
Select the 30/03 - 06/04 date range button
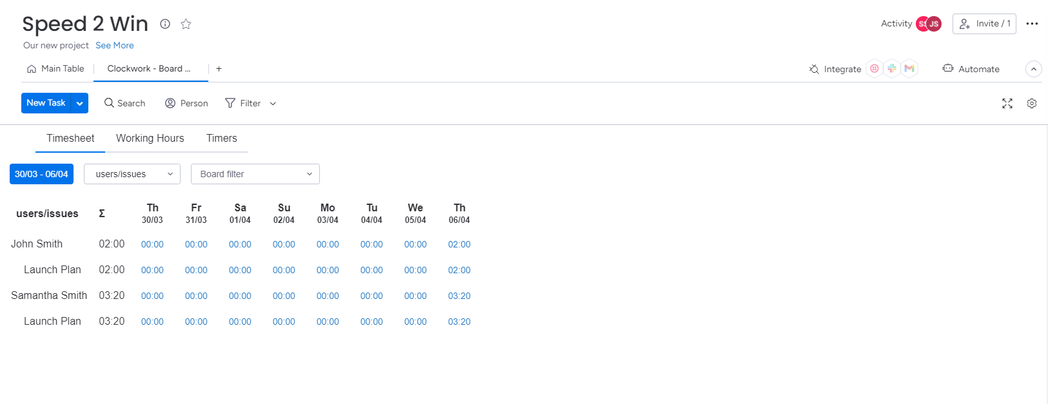41,174
